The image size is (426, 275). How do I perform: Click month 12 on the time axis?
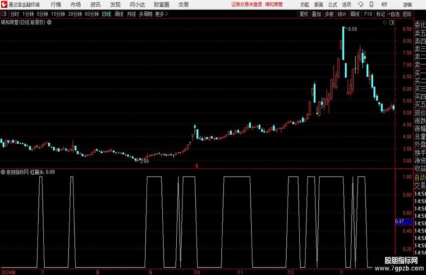[291, 272]
